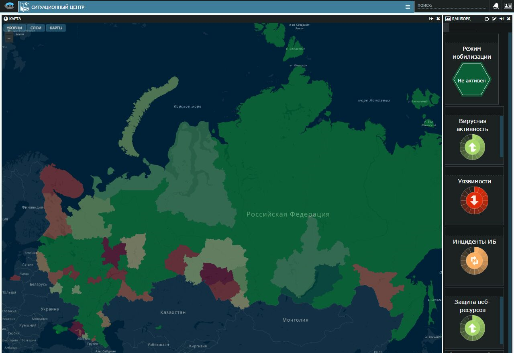Open the Карты dropdown on the map
This screenshot has height=353, width=514.
(56, 28)
